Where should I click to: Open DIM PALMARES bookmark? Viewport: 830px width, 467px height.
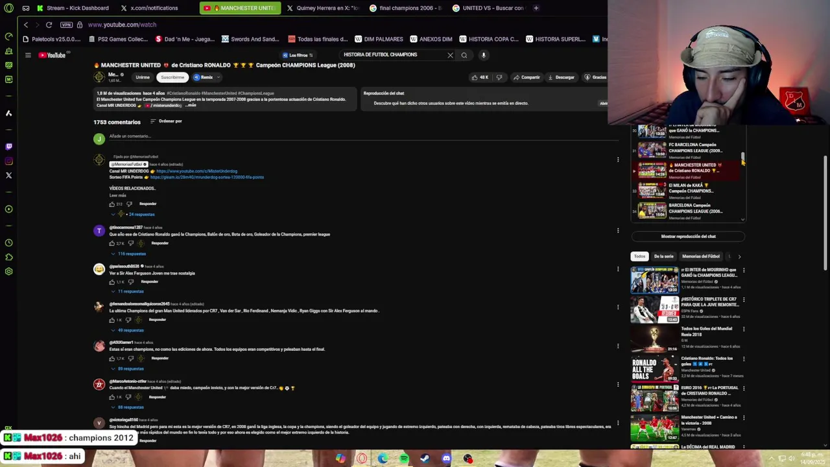click(377, 39)
